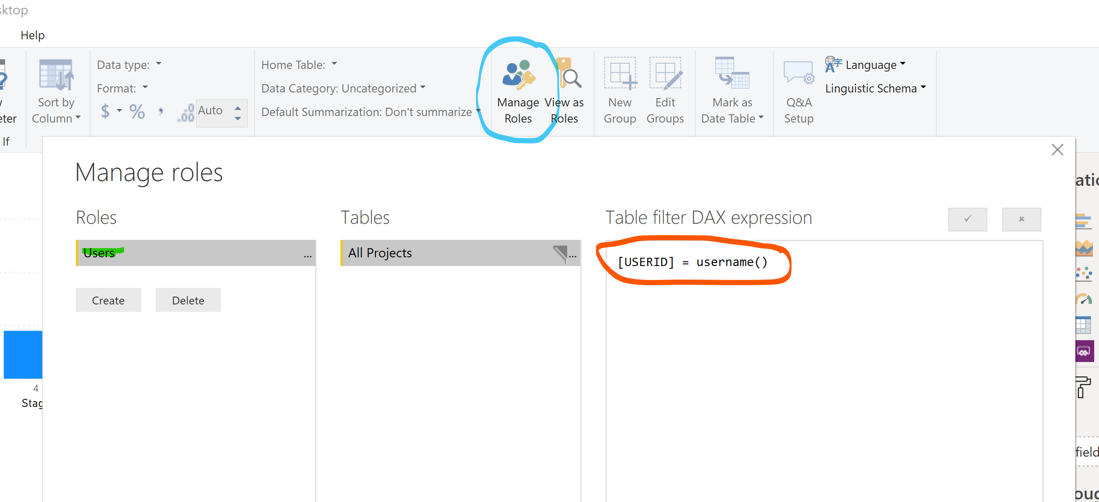Click the currency format dollar icon

(x=105, y=112)
